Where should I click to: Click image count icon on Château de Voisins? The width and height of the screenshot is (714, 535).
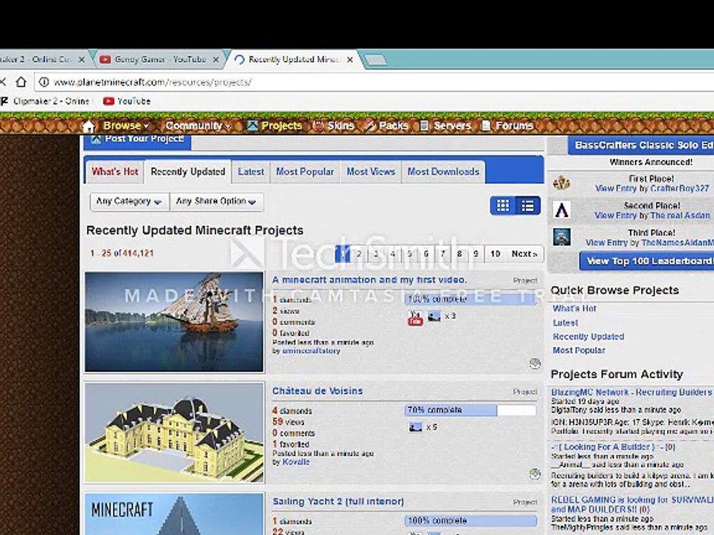(x=415, y=427)
